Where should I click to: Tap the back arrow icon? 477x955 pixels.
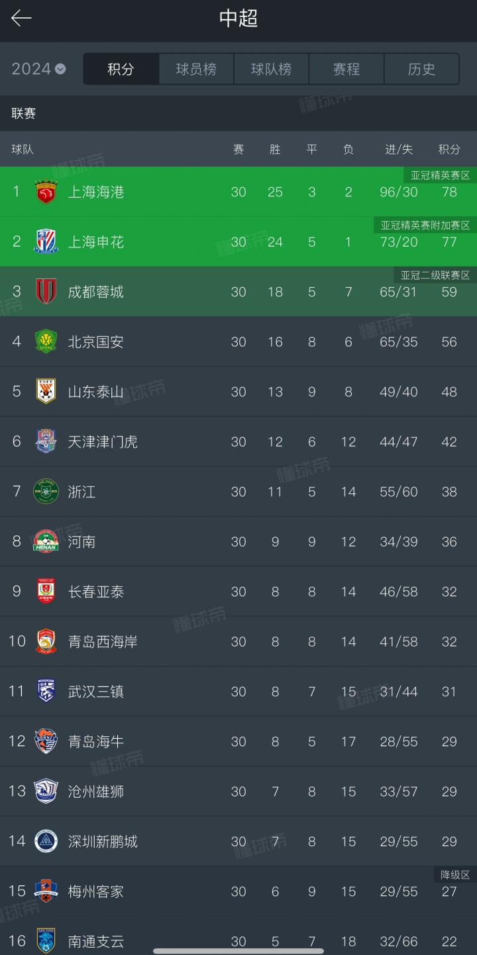(21, 19)
